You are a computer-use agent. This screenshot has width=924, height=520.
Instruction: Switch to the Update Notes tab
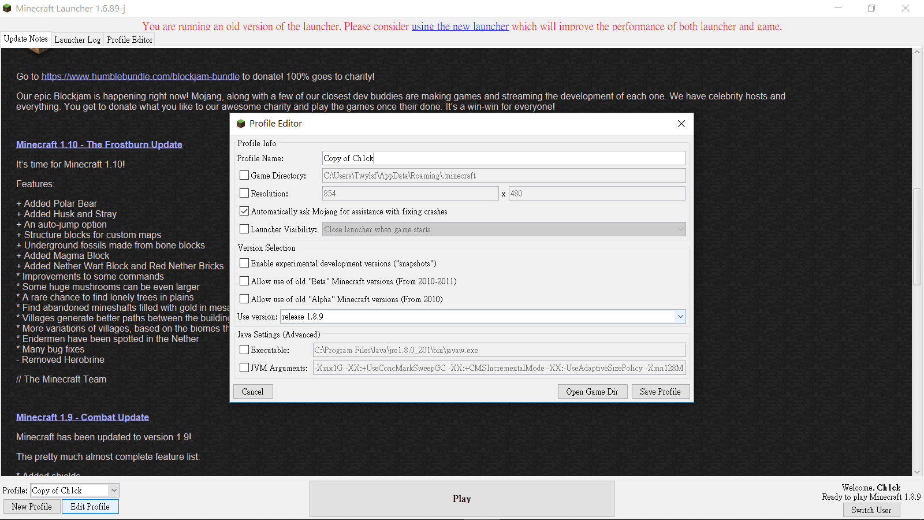click(26, 39)
